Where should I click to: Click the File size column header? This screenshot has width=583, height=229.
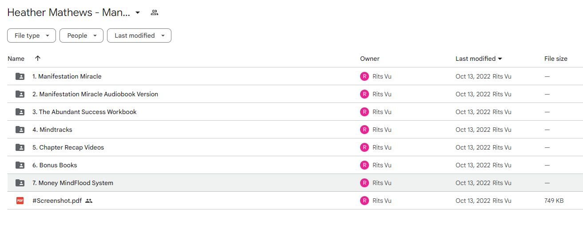pyautogui.click(x=556, y=59)
